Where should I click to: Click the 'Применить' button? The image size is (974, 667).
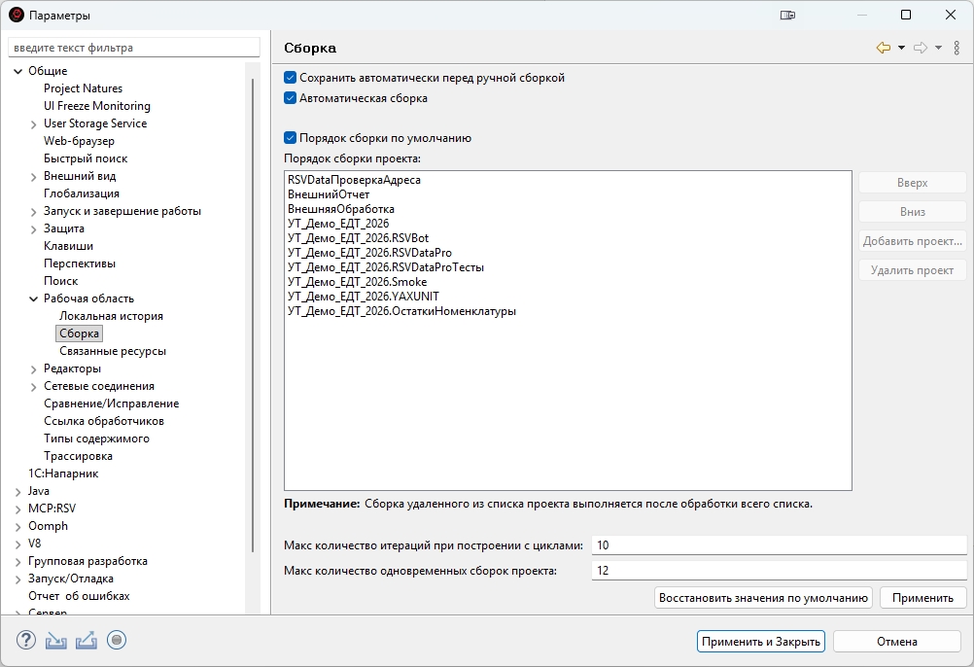(923, 597)
